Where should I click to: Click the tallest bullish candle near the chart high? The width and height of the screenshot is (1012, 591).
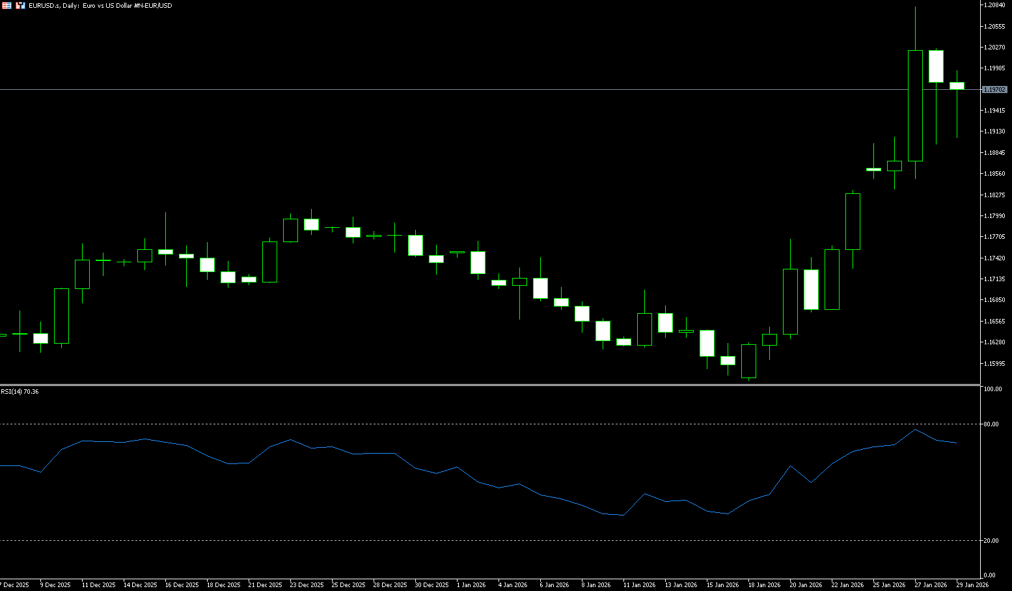915,105
